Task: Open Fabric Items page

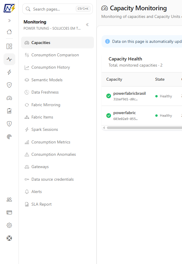Action: coord(58,117)
